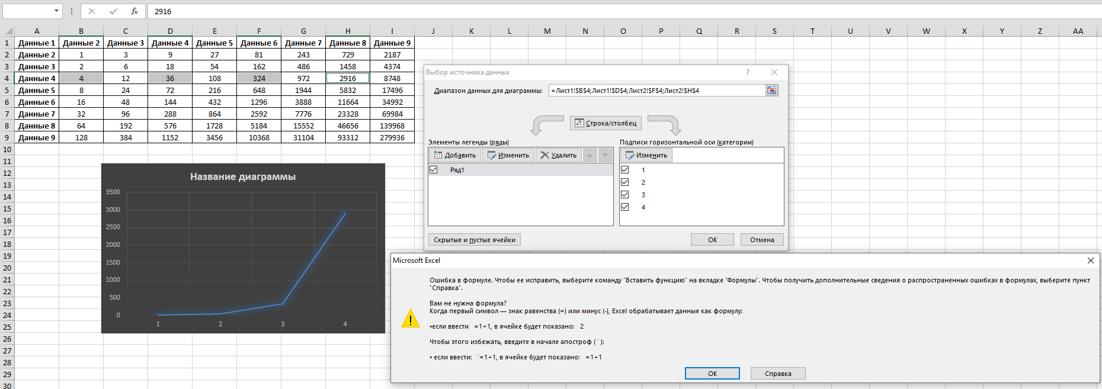Image resolution: width=1102 pixels, height=389 pixels.
Task: Click the move series down arrow
Action: click(605, 155)
